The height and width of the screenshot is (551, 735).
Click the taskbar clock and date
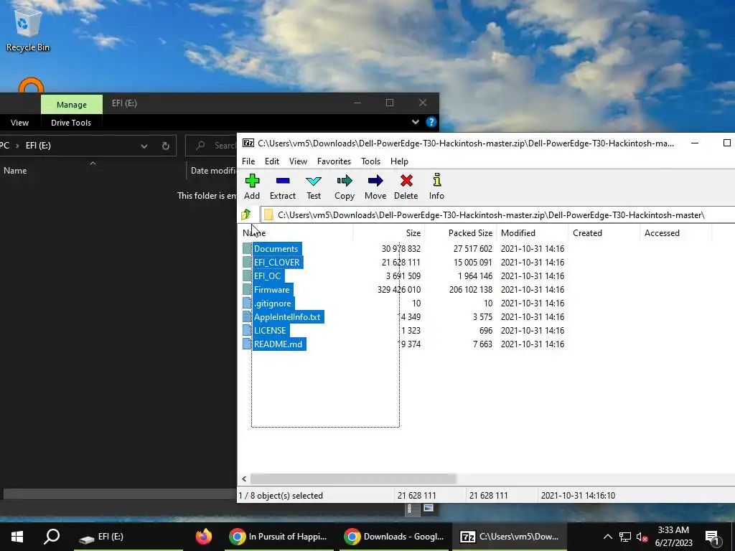click(673, 537)
